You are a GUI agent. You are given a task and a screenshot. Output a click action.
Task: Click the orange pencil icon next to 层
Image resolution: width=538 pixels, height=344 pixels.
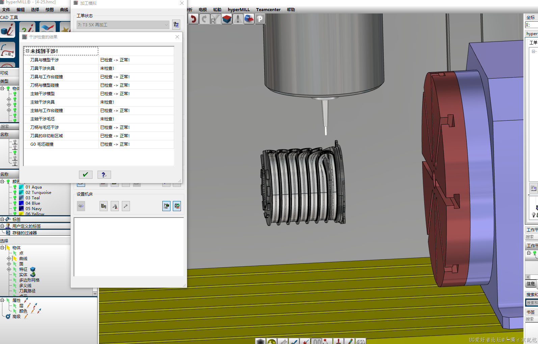[x=28, y=306]
